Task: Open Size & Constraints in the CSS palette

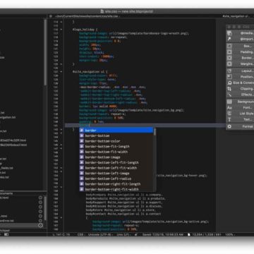Action: coord(241,83)
